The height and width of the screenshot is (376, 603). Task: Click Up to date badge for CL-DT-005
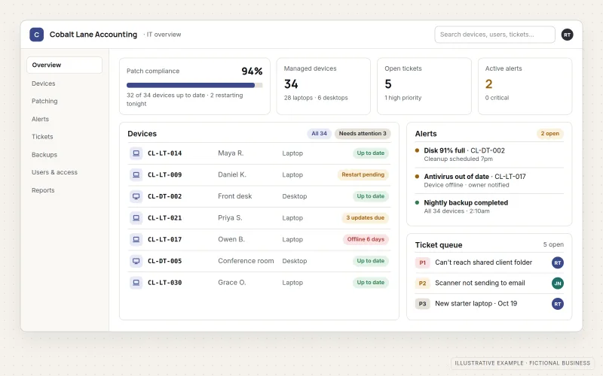click(371, 261)
